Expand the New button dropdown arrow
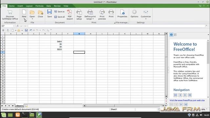 [24, 19]
